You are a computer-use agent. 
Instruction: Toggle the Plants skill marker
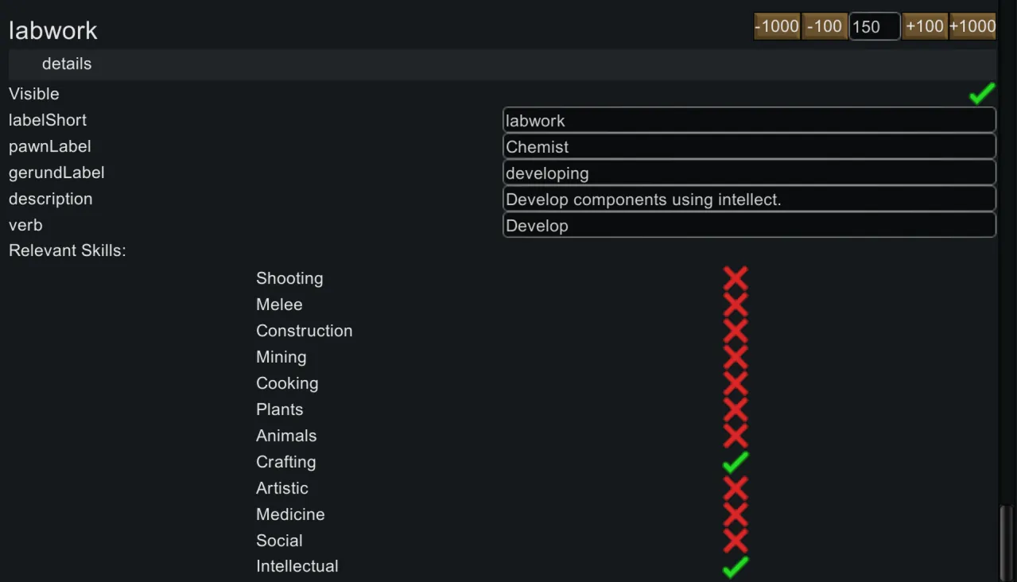(736, 409)
